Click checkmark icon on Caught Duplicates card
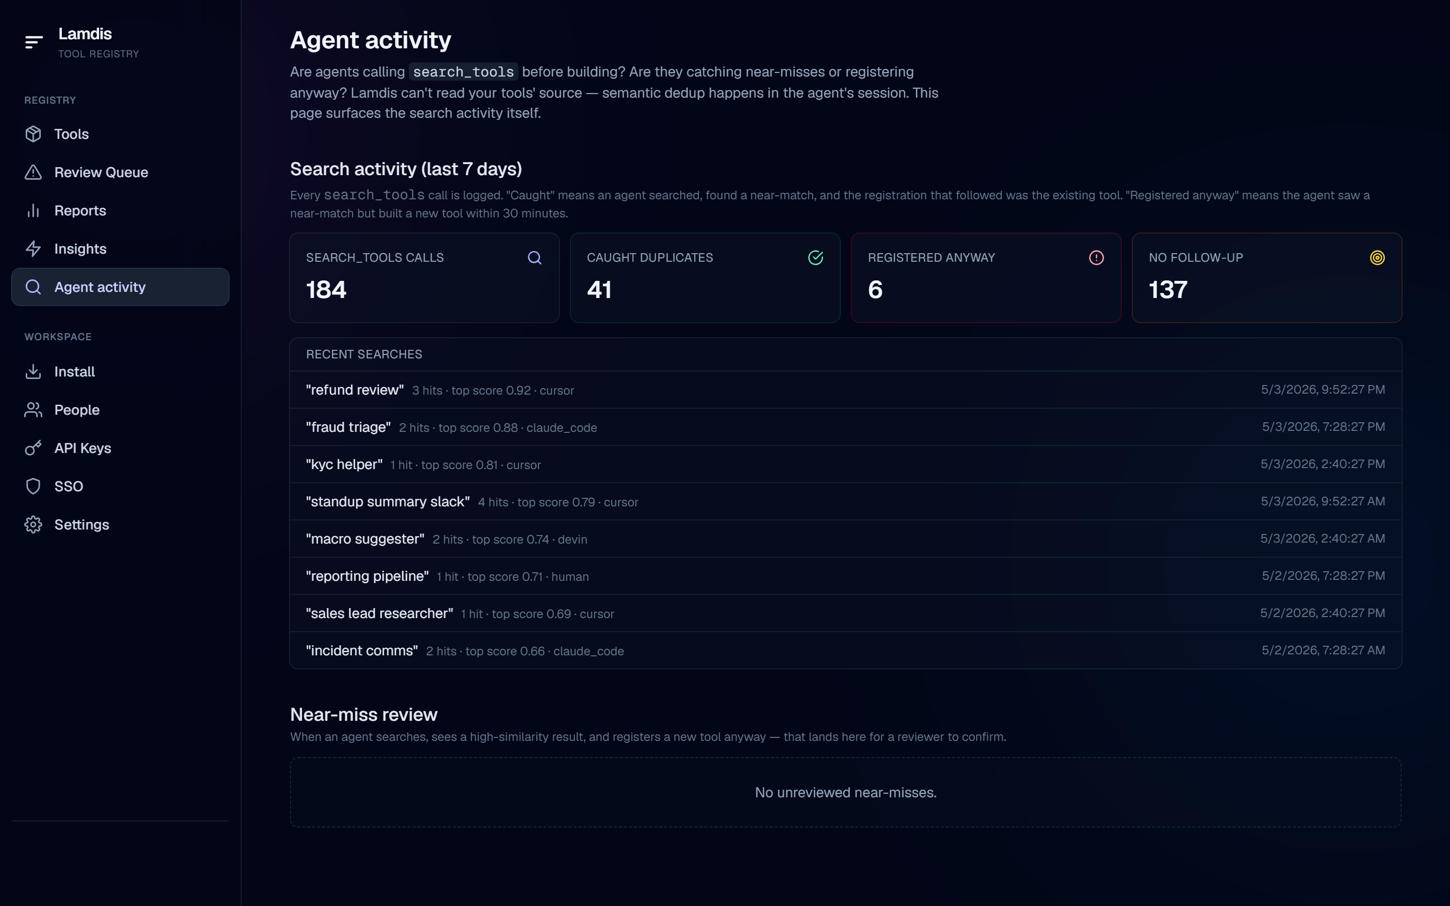1450x906 pixels. [816, 258]
